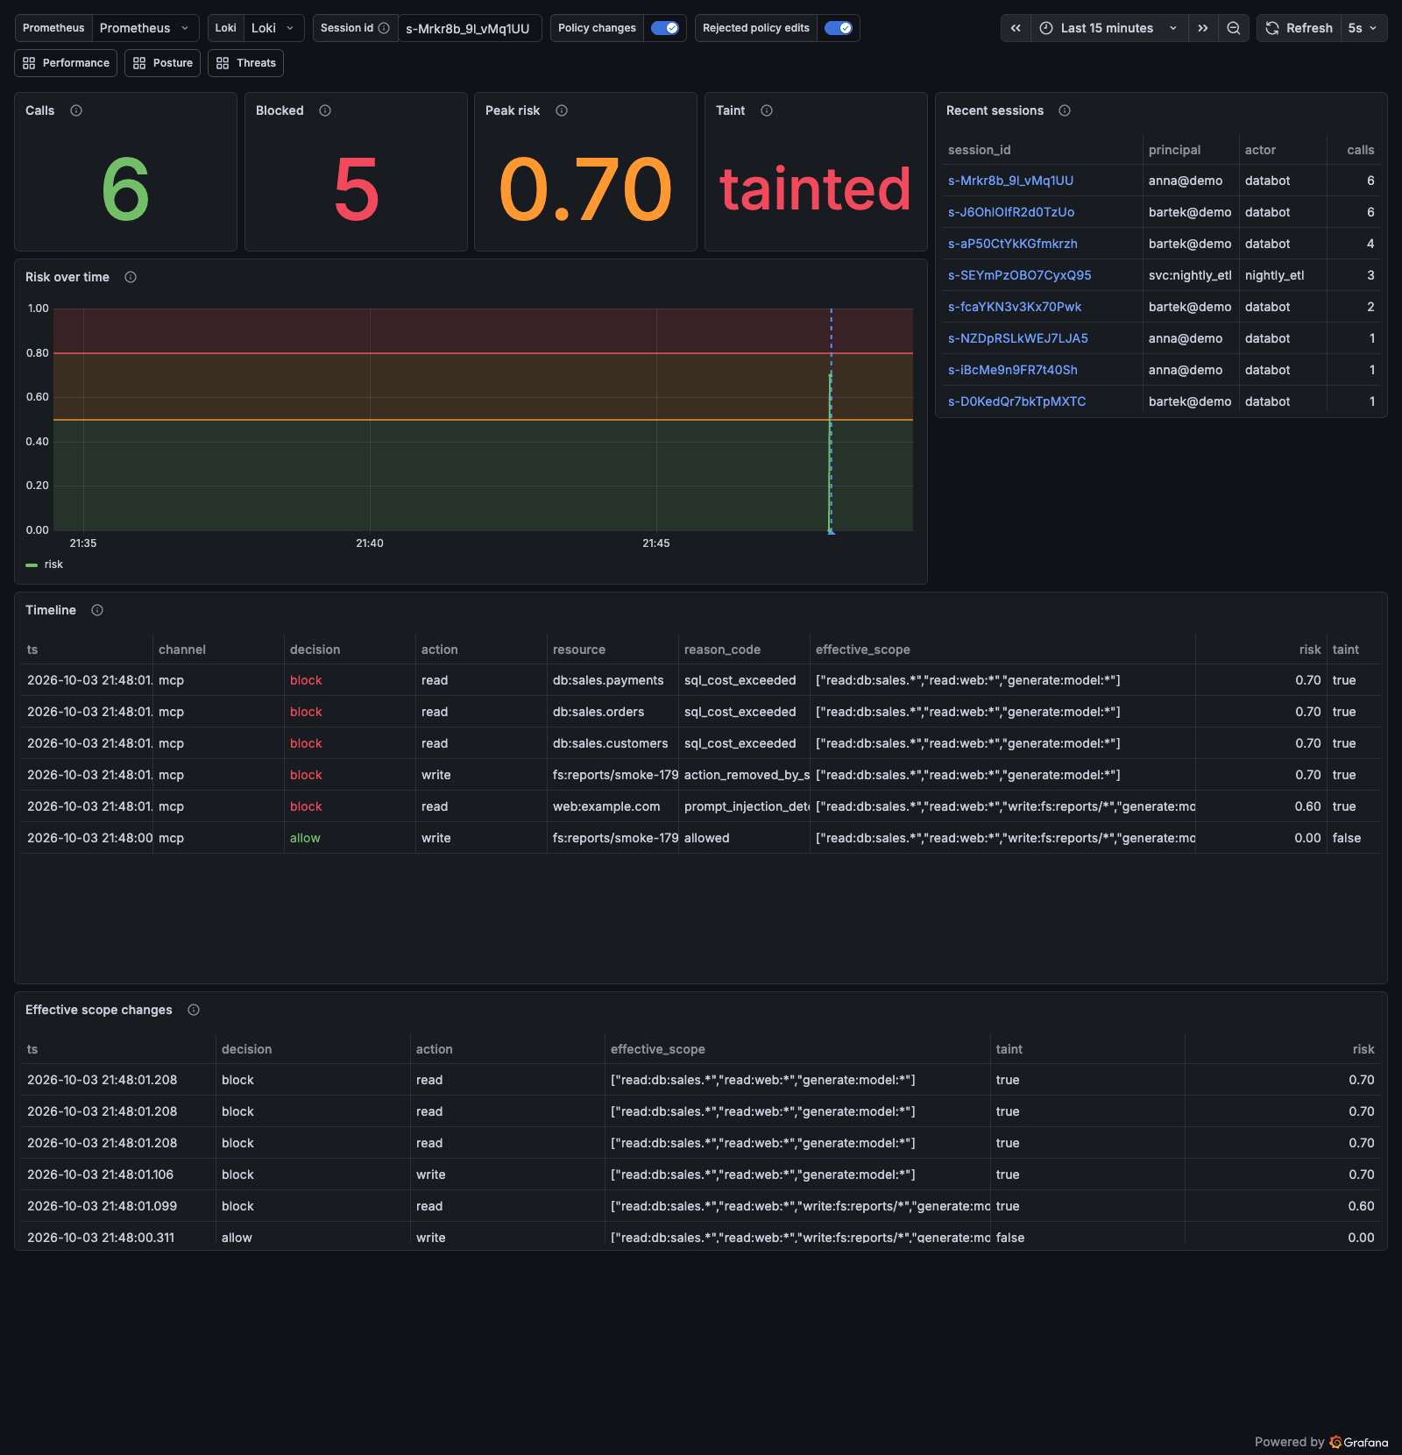Click the Recent sessions info icon
The image size is (1402, 1455).
click(x=1065, y=110)
